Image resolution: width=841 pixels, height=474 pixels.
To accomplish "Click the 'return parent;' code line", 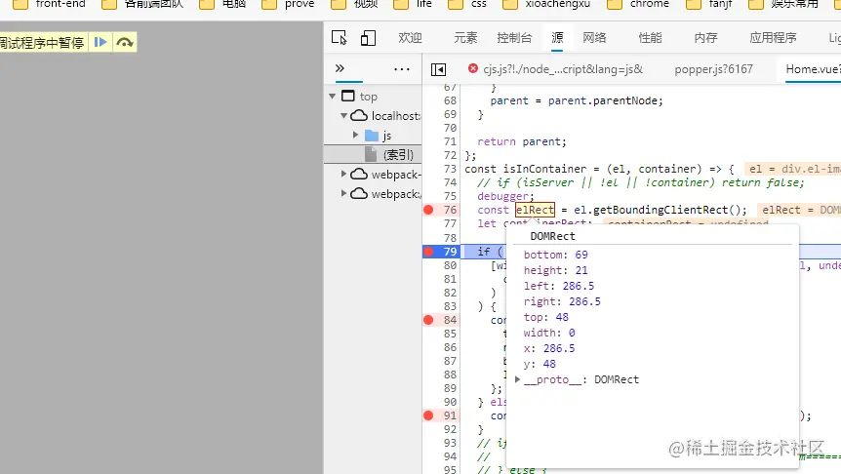I will pyautogui.click(x=521, y=141).
